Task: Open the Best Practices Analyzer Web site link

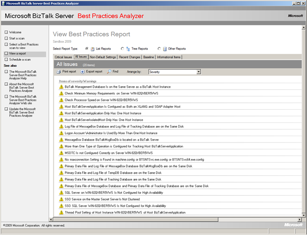Action: click(x=23, y=100)
